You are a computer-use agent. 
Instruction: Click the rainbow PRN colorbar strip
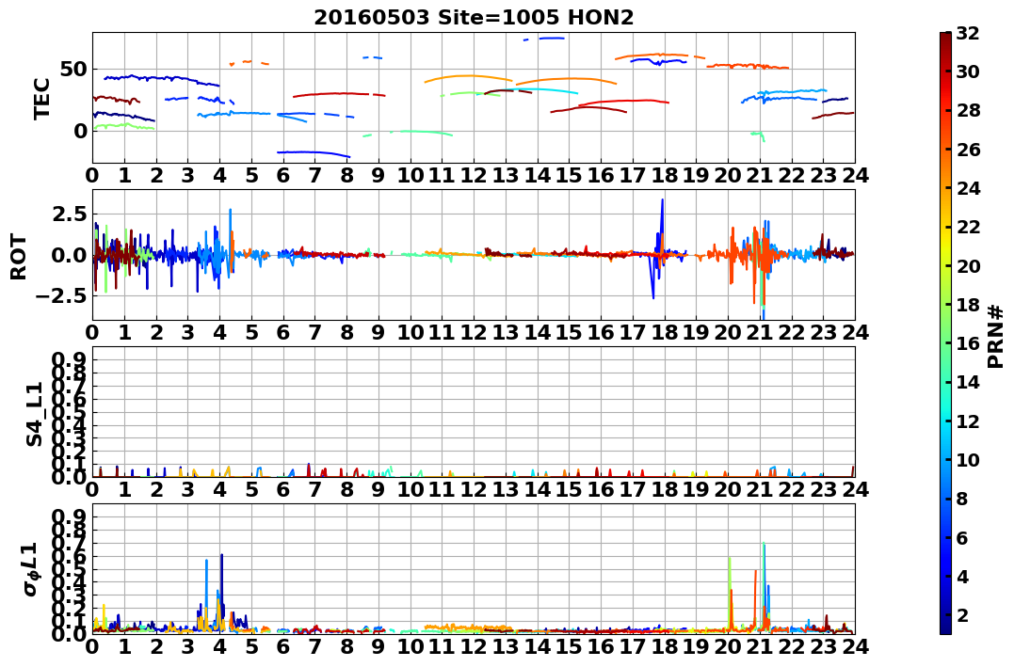[945, 333]
